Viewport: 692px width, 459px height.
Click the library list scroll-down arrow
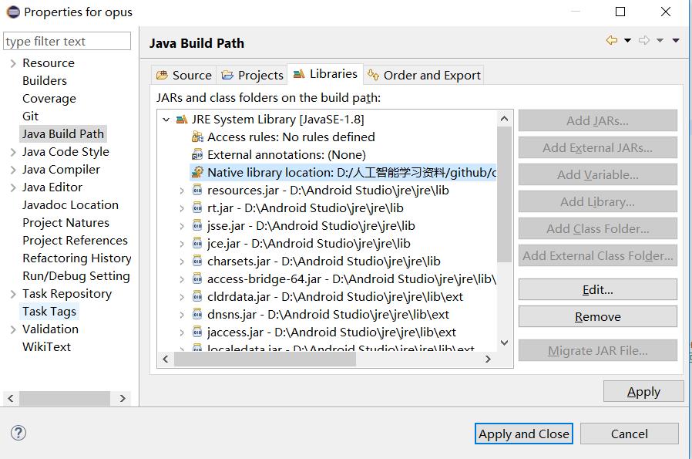click(x=505, y=343)
